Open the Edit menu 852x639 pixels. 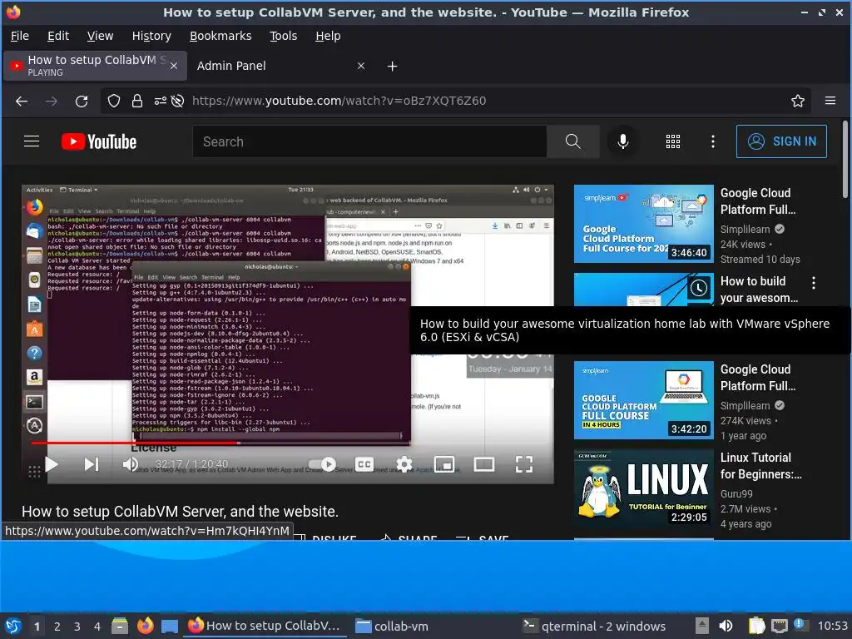[x=58, y=36]
